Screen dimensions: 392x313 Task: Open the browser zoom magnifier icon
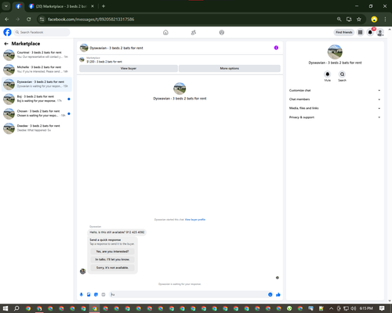339,19
